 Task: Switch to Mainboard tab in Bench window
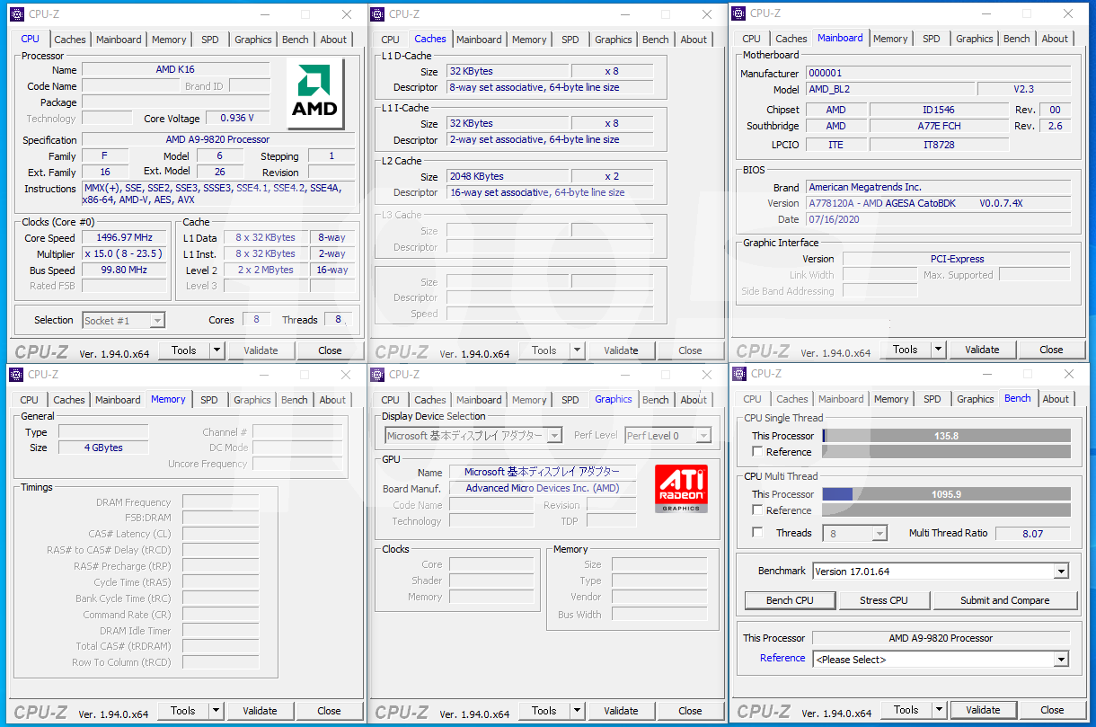click(x=841, y=399)
